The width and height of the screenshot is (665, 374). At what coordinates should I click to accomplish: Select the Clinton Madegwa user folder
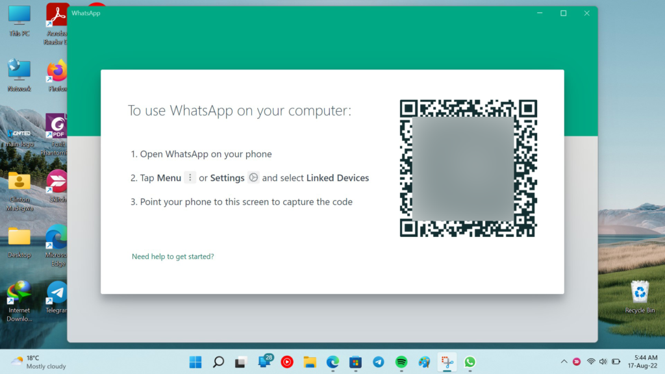(19, 192)
